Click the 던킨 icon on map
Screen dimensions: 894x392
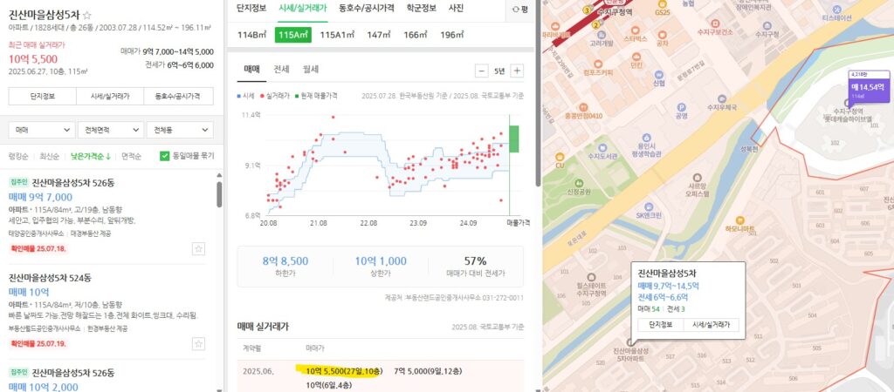tap(636, 57)
